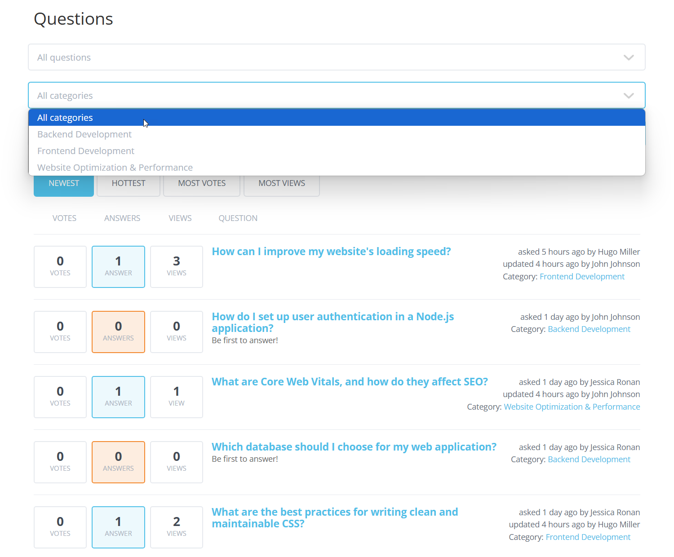This screenshot has width=674, height=557.
Task: Click the Views column header
Action: pos(180,218)
